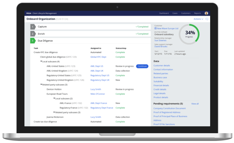This screenshot has width=234, height=143.
Task: Select Regulatory-United Kingdom (LKYC-126) row
Action: pyautogui.click(x=65, y=80)
